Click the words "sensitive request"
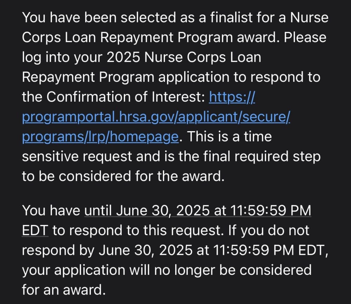This screenshot has width=351, height=304. coord(77,156)
